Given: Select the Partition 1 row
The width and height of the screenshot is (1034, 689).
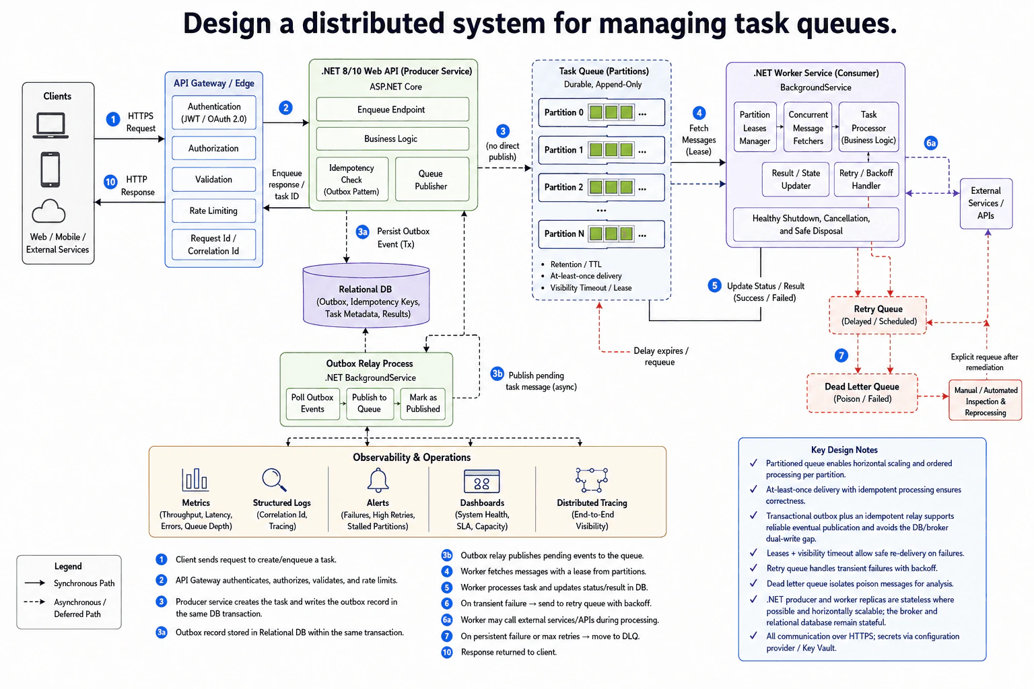Looking at the screenshot, I should point(601,150).
